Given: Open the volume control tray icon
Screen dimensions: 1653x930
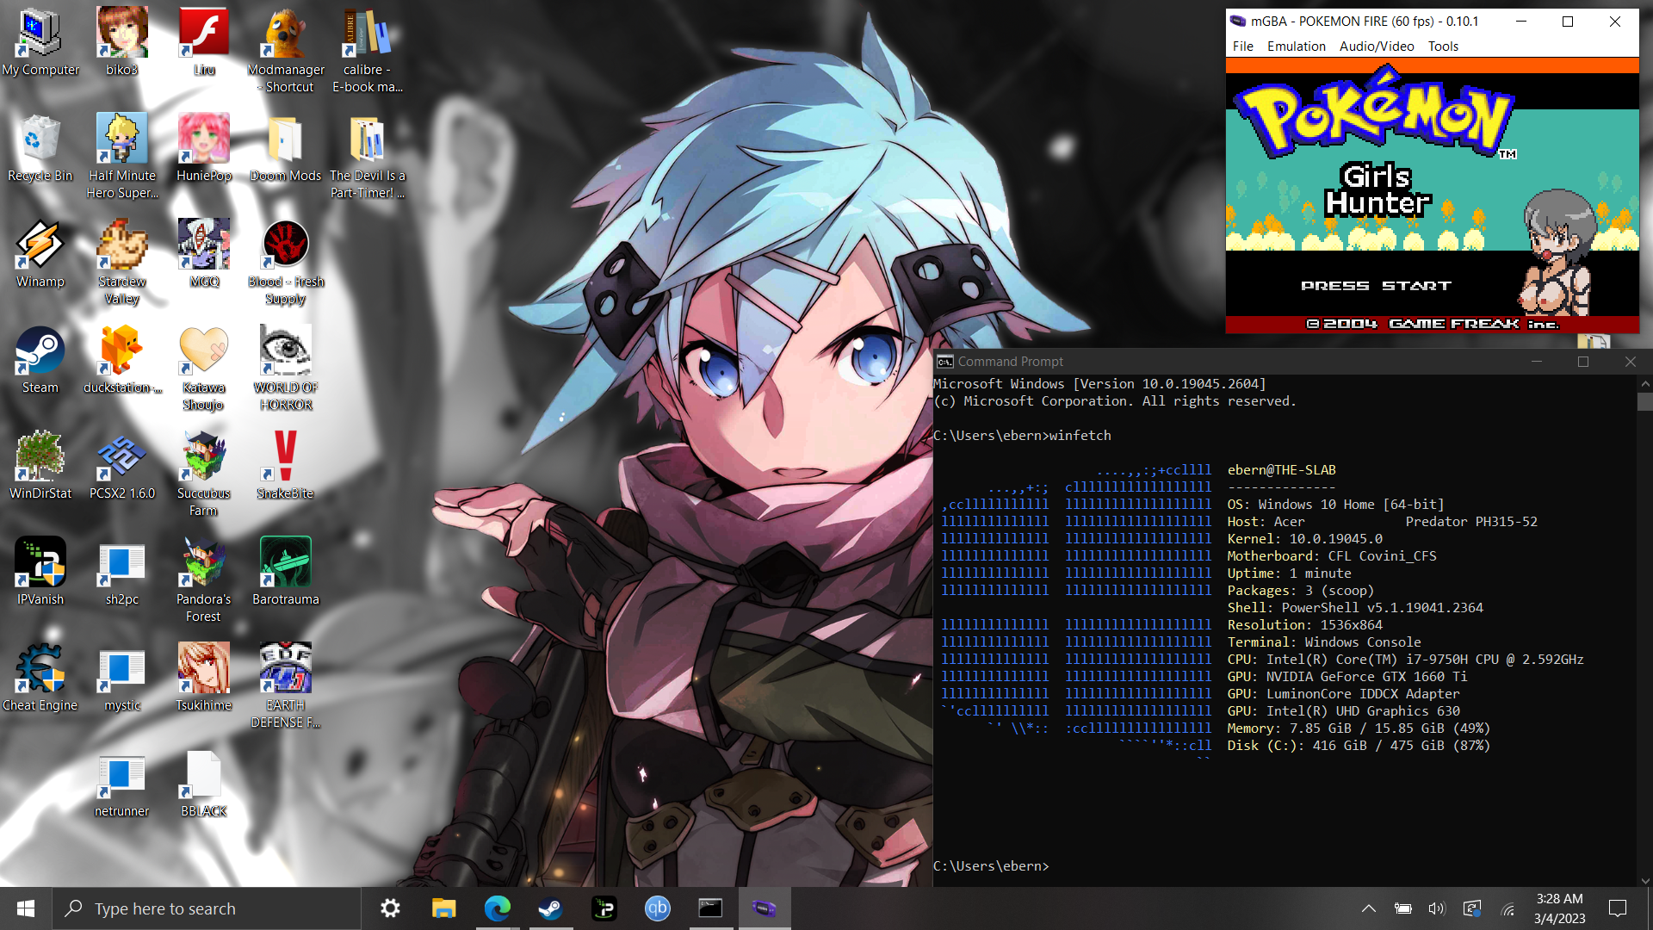Looking at the screenshot, I should pos(1436,908).
